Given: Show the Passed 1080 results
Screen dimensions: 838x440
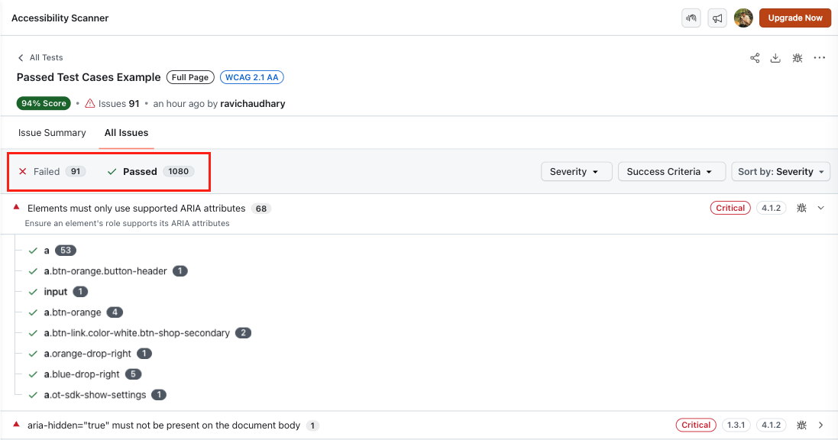Looking at the screenshot, I should [x=150, y=172].
